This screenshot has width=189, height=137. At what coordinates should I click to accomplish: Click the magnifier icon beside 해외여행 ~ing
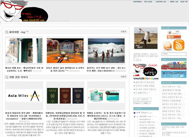[x=7, y=32]
